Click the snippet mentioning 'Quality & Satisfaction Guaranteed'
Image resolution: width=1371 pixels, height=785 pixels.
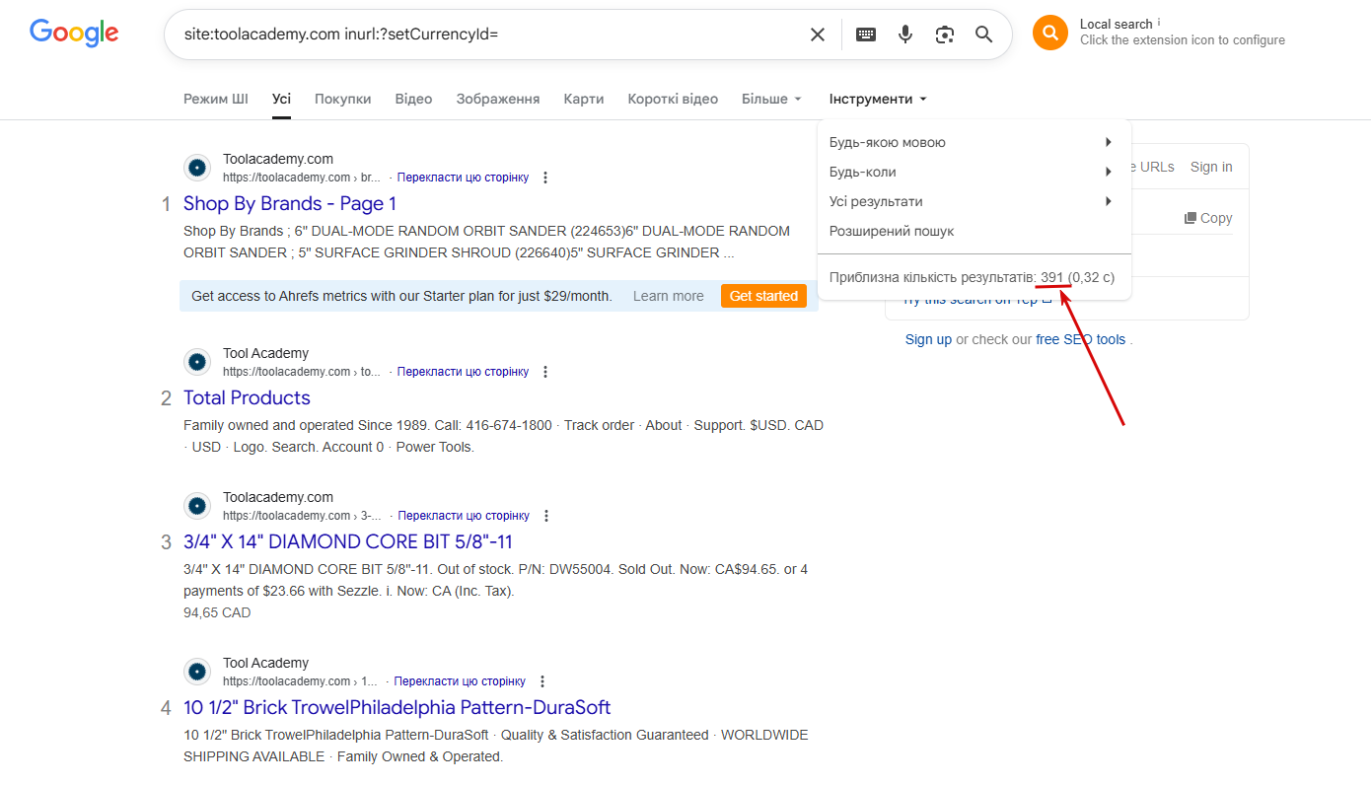click(495, 746)
